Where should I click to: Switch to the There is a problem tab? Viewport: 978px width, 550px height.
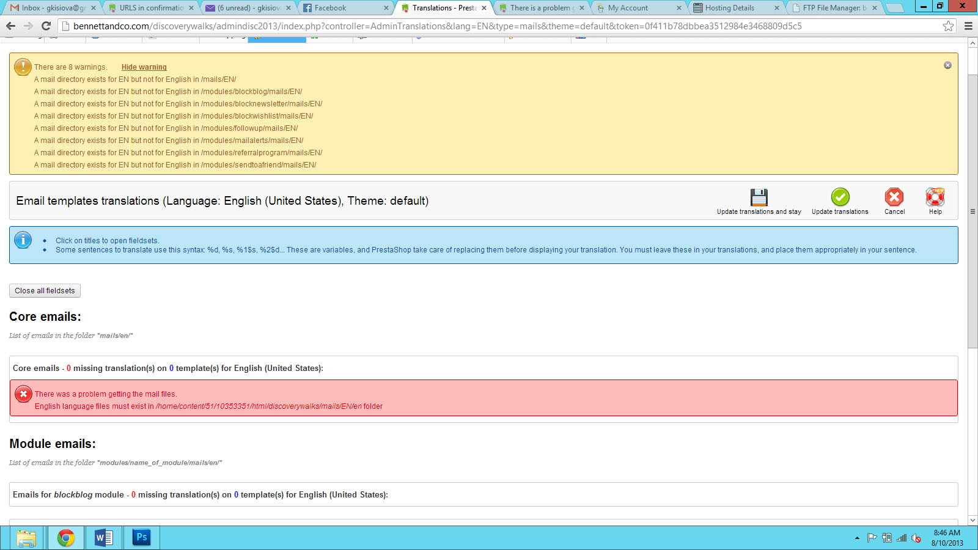point(542,8)
